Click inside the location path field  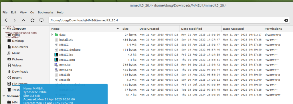click(166, 20)
